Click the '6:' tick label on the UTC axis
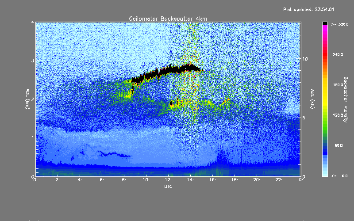The height and width of the screenshot is (221, 354). (102, 180)
